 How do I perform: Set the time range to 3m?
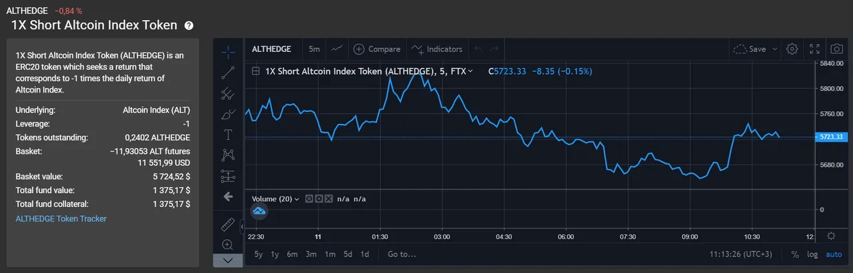coord(311,254)
